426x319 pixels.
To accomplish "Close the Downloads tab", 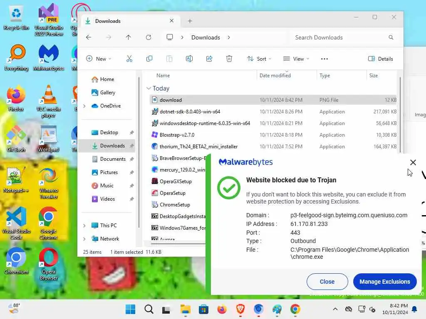I will 171,21.
